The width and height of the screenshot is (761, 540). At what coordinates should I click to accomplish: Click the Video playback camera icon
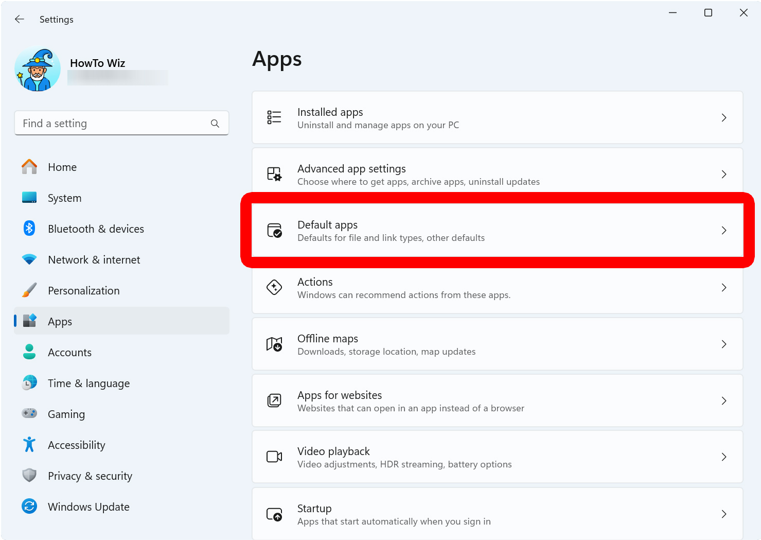pos(274,457)
